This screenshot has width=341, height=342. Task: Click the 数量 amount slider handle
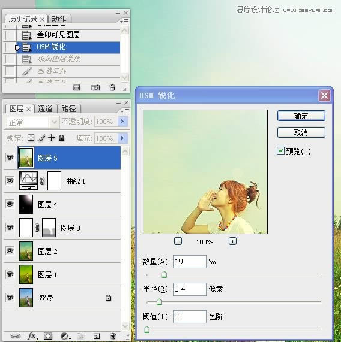pos(164,274)
